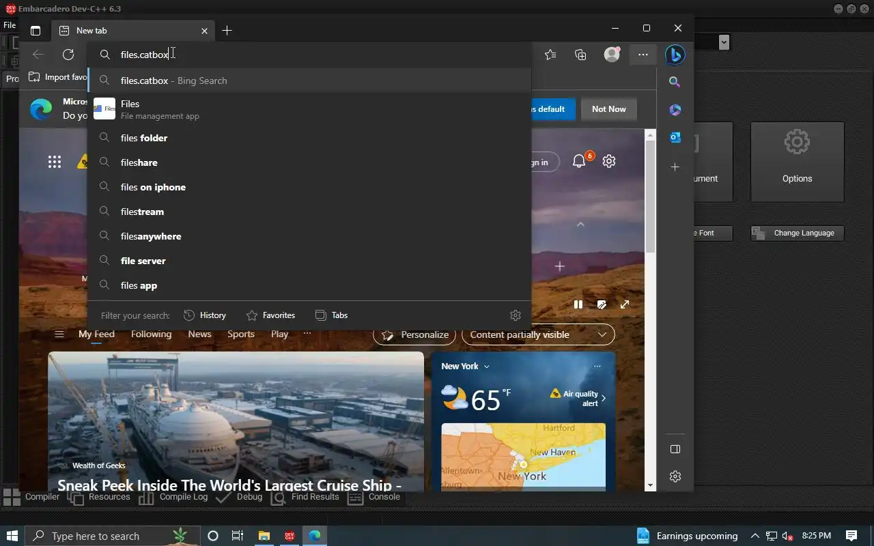Expand New York location dropdown
Viewport: 874px width, 546px height.
466,367
